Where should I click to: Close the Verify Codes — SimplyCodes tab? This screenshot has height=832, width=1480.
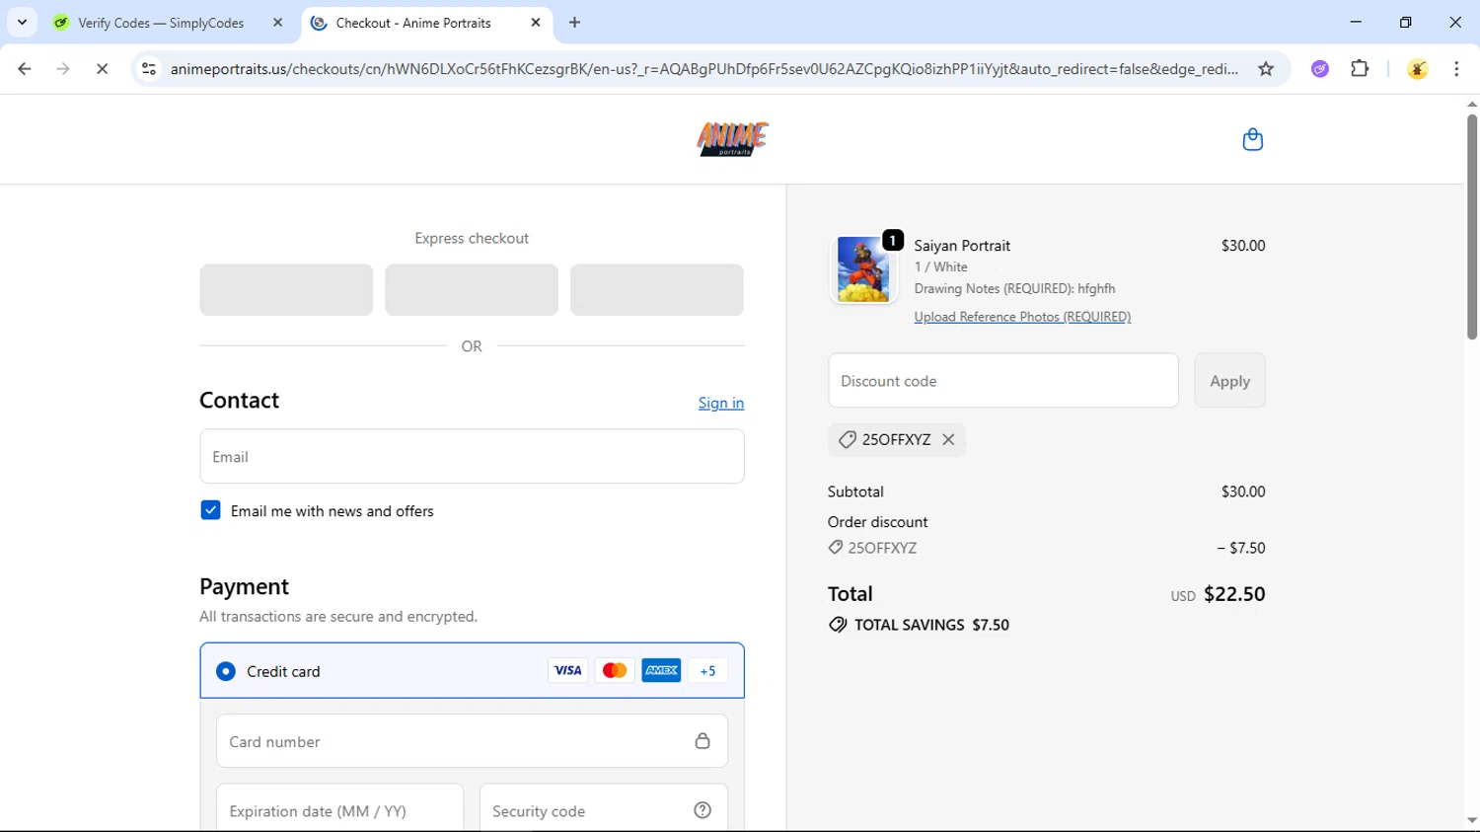(277, 23)
